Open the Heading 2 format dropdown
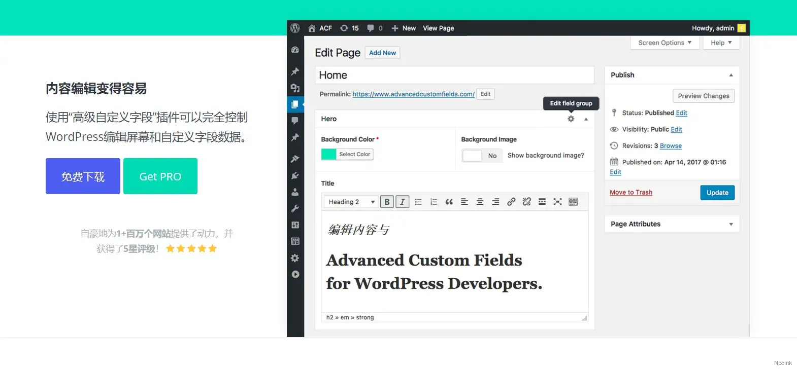Screen dimensions: 797x371 tap(351, 202)
